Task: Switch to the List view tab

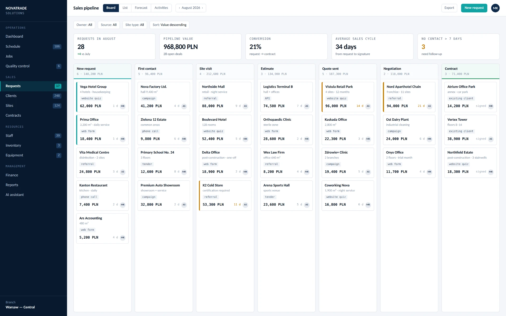Action: [125, 8]
